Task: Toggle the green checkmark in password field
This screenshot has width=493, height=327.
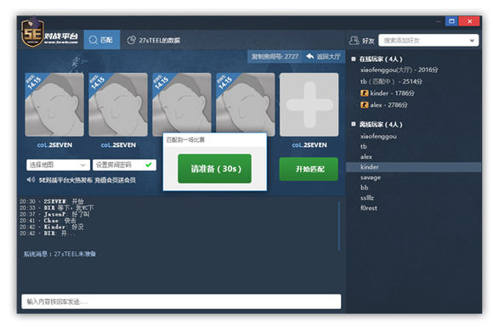Action: click(149, 164)
